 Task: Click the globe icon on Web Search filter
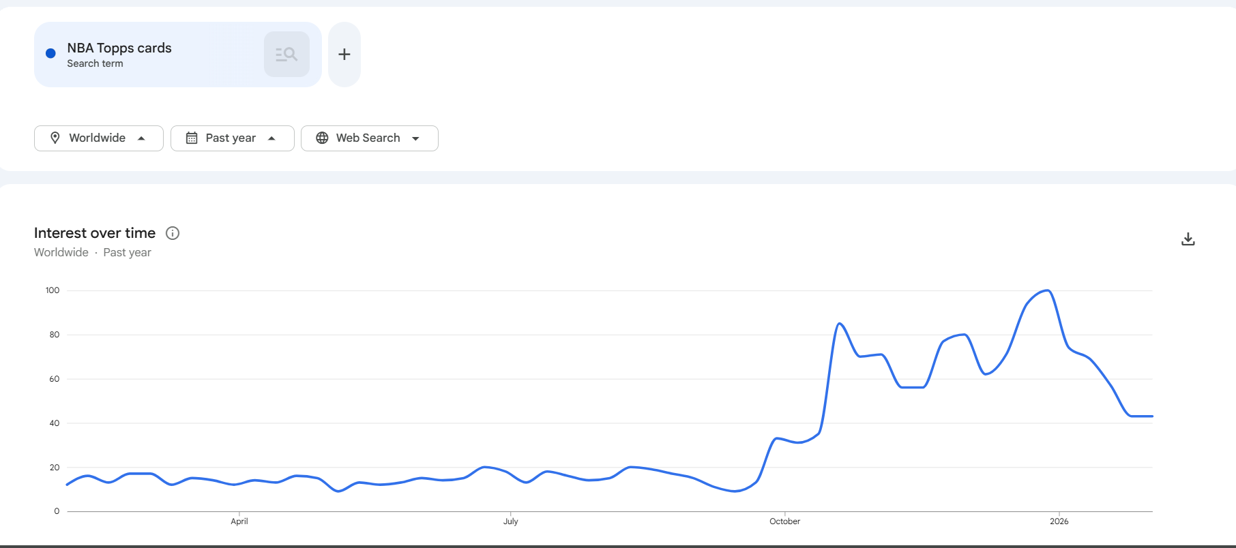[x=322, y=138]
